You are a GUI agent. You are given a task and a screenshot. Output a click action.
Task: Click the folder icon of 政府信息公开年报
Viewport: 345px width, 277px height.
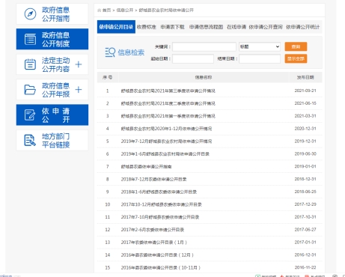tap(30, 90)
